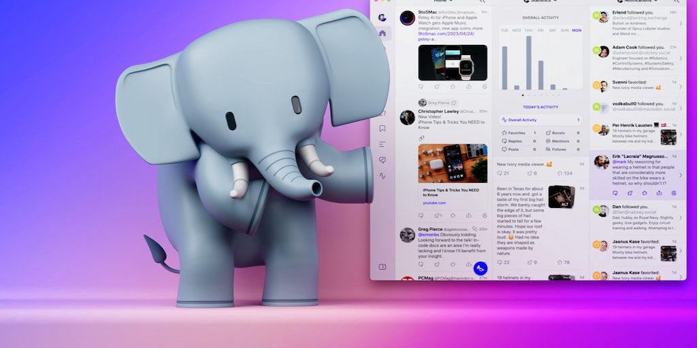
Task: Select the MON day tab in Overall Activity
Action: [577, 30]
